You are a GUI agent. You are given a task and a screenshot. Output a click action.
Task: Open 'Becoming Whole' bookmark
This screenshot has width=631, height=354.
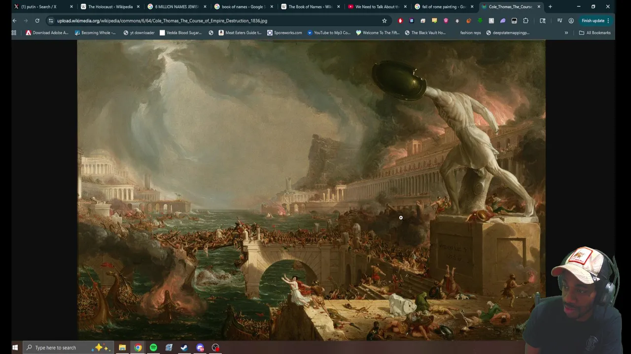[95, 32]
